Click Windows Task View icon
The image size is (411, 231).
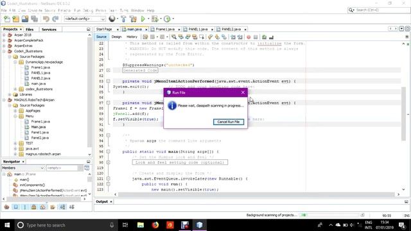[x=125, y=225]
